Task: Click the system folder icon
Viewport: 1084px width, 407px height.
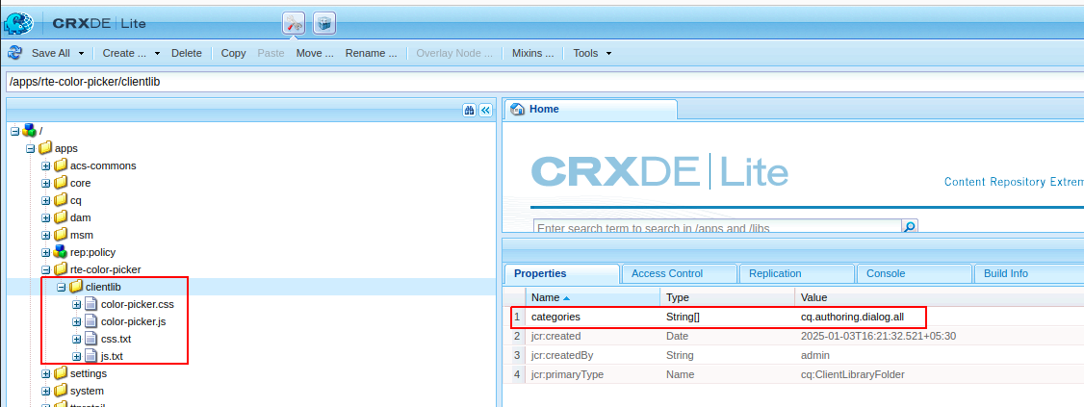Action: [x=61, y=391]
